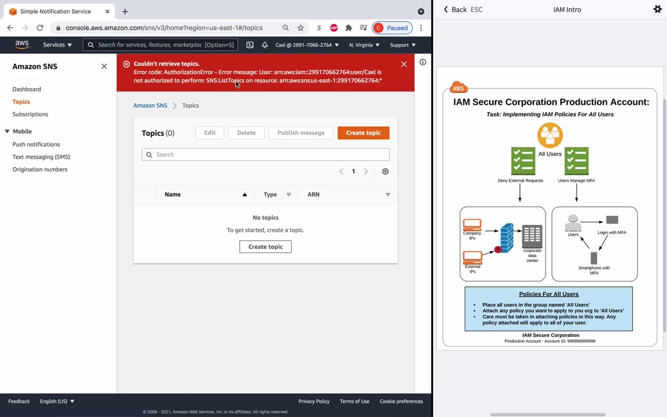This screenshot has height=417, width=667.
Task: Go to previous topics page arrow
Action: click(341, 171)
